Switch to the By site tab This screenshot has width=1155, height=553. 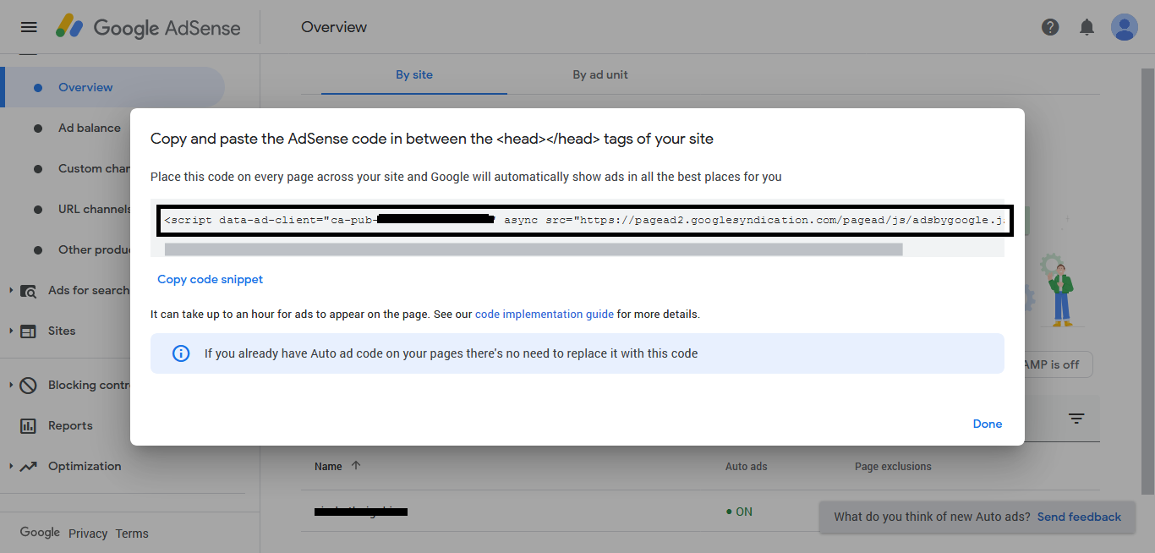coord(413,74)
